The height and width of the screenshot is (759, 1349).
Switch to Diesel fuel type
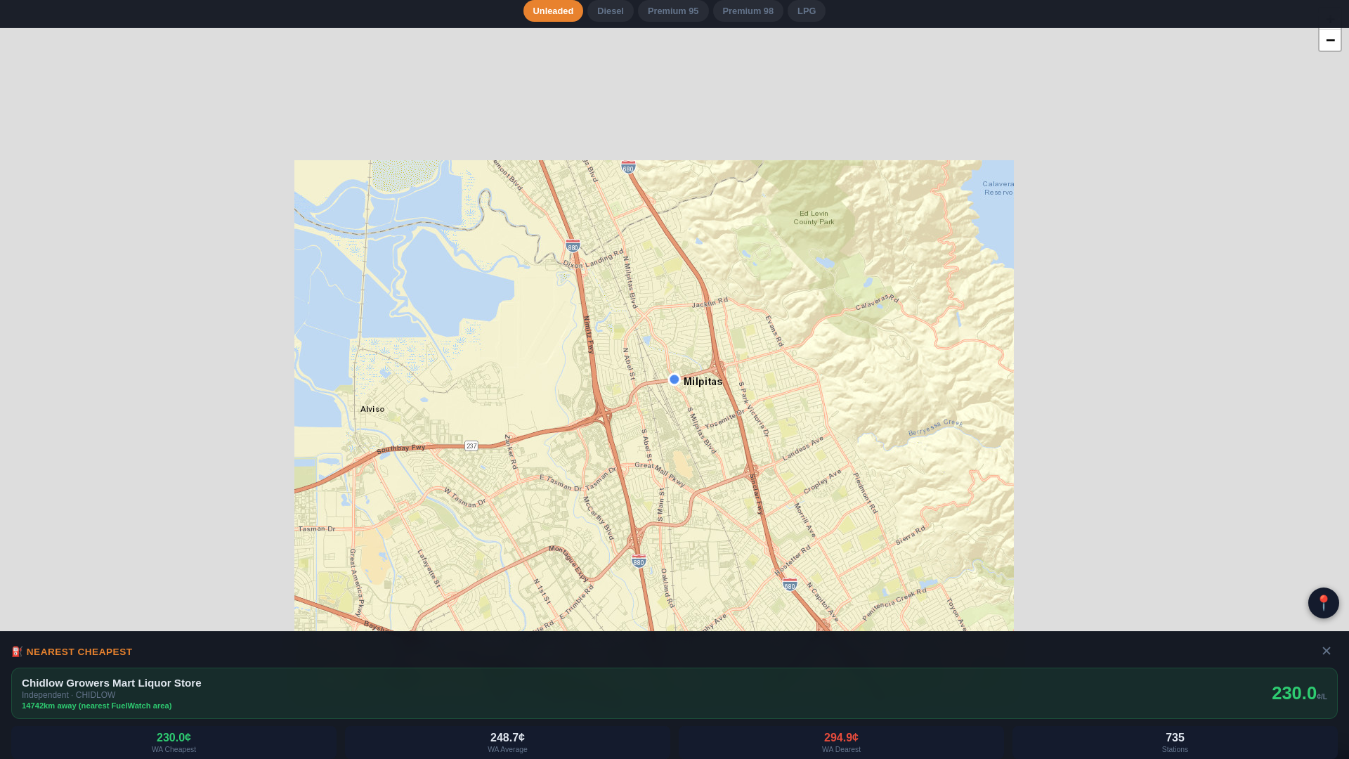pyautogui.click(x=611, y=11)
